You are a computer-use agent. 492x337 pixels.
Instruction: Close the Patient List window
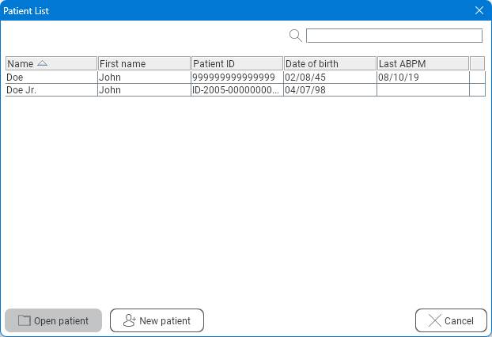479,10
